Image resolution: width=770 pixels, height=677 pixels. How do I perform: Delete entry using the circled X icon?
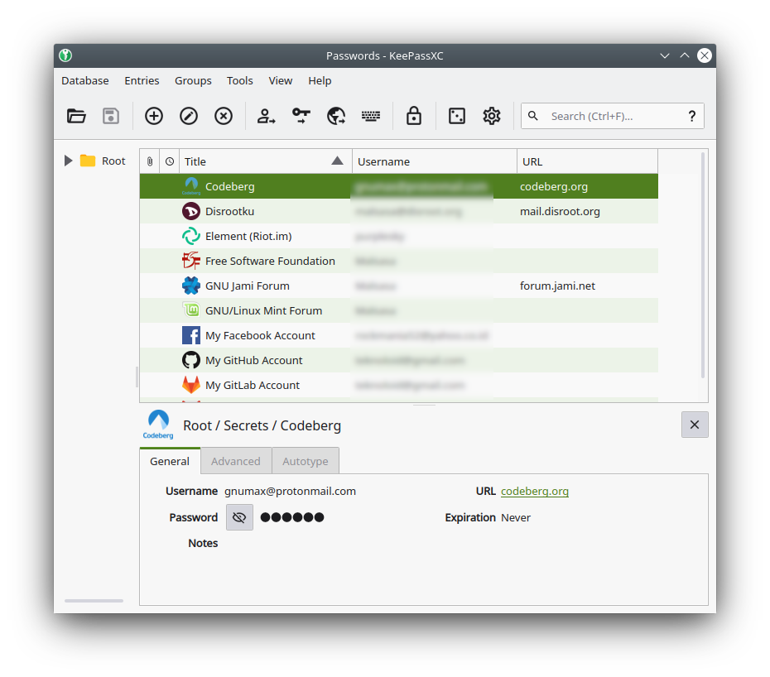tap(224, 117)
